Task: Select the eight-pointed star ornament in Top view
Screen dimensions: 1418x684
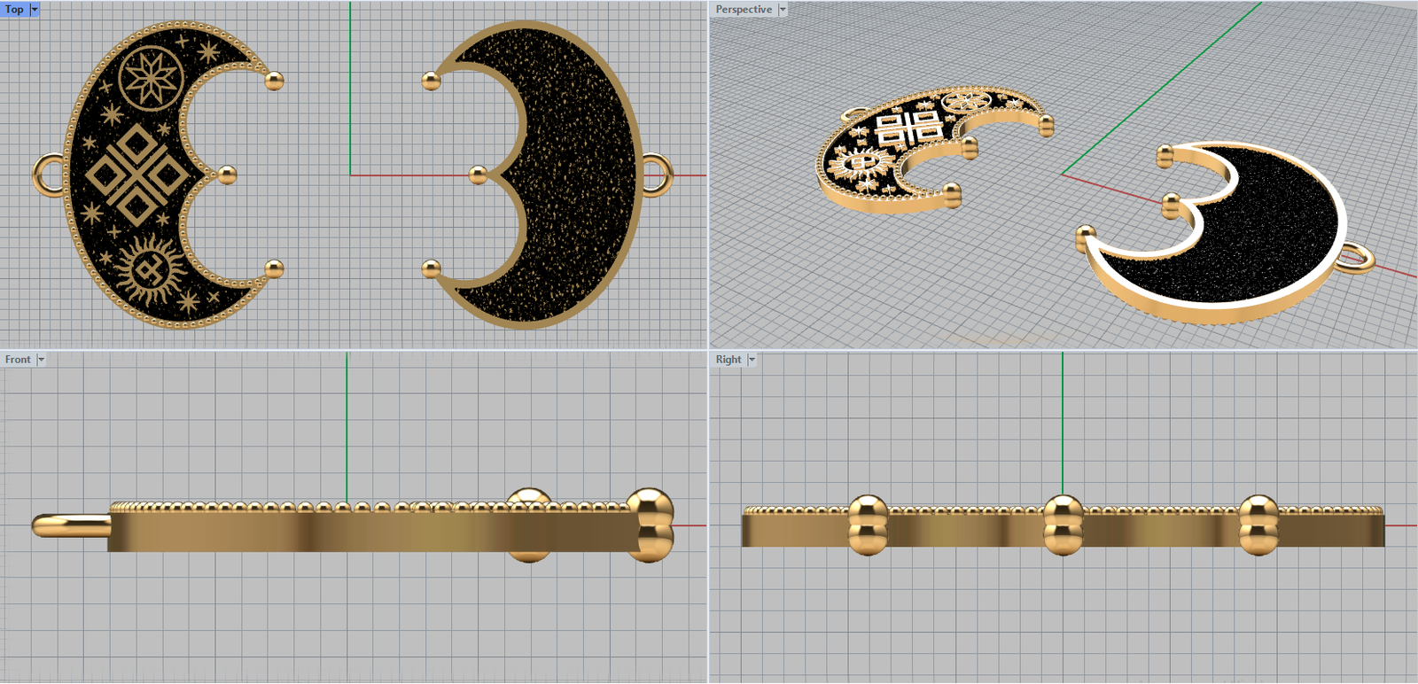Action: click(151, 78)
